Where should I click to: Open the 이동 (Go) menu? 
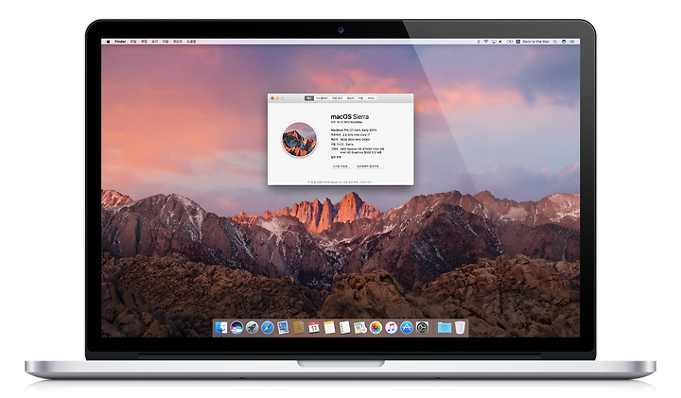pos(166,42)
